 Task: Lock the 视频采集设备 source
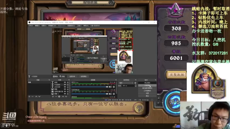[68, 91]
